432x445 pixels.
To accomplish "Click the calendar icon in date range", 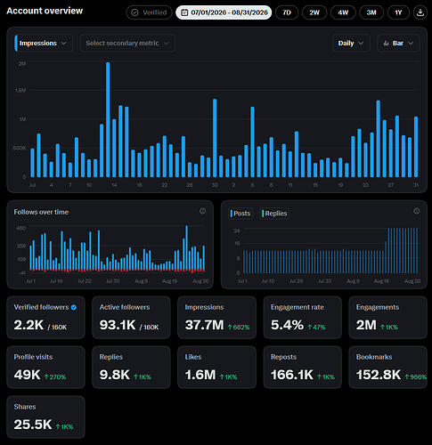I will (x=184, y=12).
